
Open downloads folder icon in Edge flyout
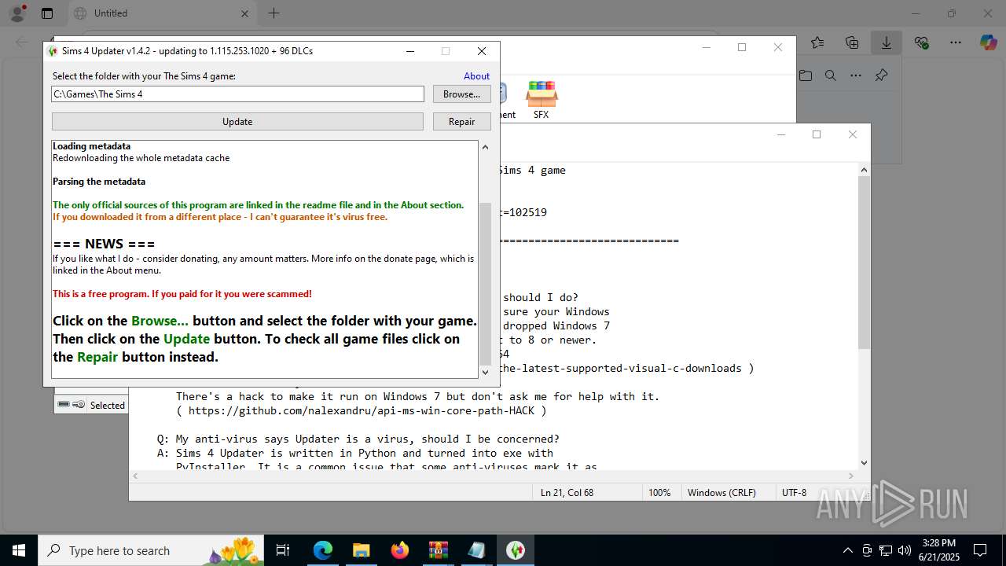click(x=806, y=75)
